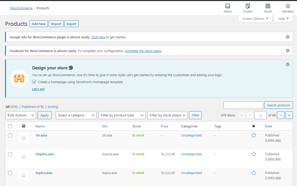Screen dimensions: 297x186
Task: Mark inquire.asia as featured with star
Action: pos(254,154)
